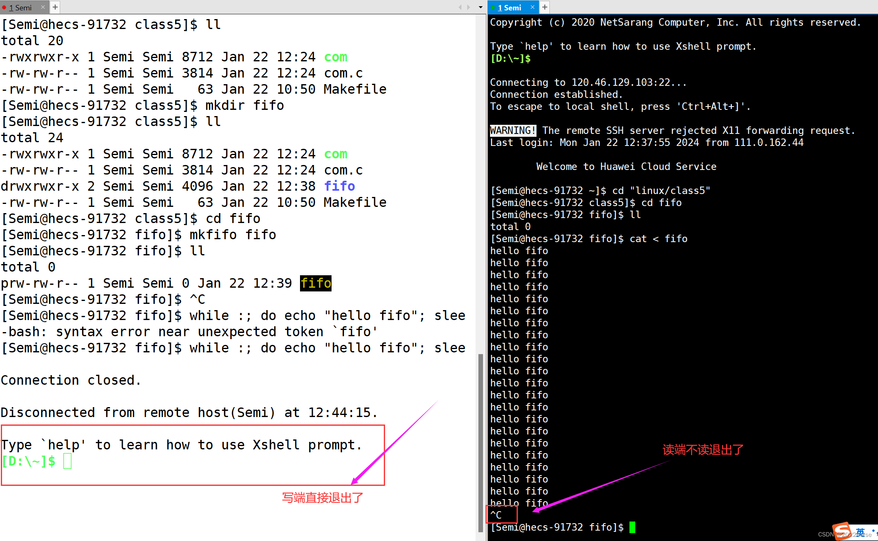This screenshot has height=541, width=878.
Task: Click the 'To escape to local shell' line
Action: tap(620, 107)
